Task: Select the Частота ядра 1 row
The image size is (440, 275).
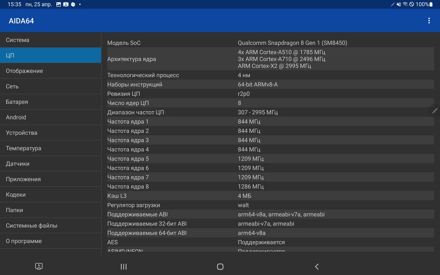Action: point(271,122)
